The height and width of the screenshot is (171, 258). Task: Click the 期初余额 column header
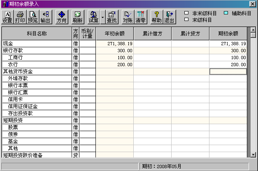pos(228,34)
